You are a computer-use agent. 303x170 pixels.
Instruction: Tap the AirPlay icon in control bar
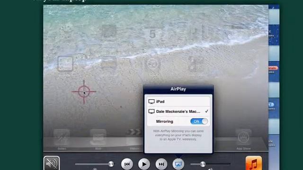(x=178, y=164)
